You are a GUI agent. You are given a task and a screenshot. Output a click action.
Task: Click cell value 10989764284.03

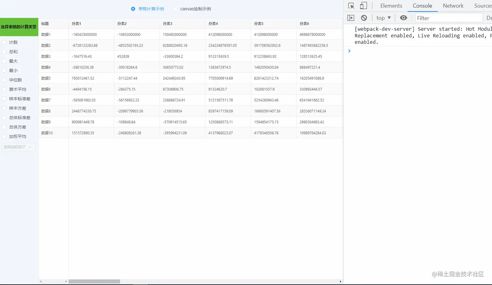313,133
